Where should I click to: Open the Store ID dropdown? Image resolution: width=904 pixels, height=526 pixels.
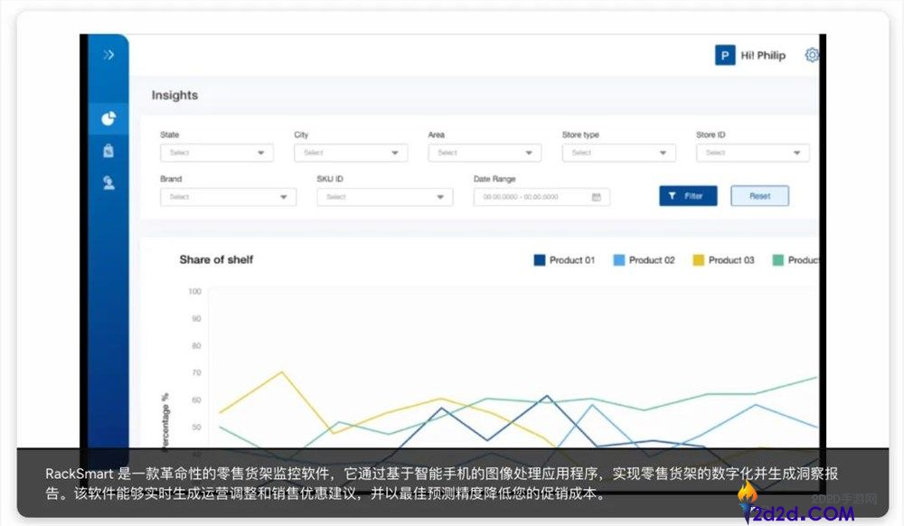[752, 153]
